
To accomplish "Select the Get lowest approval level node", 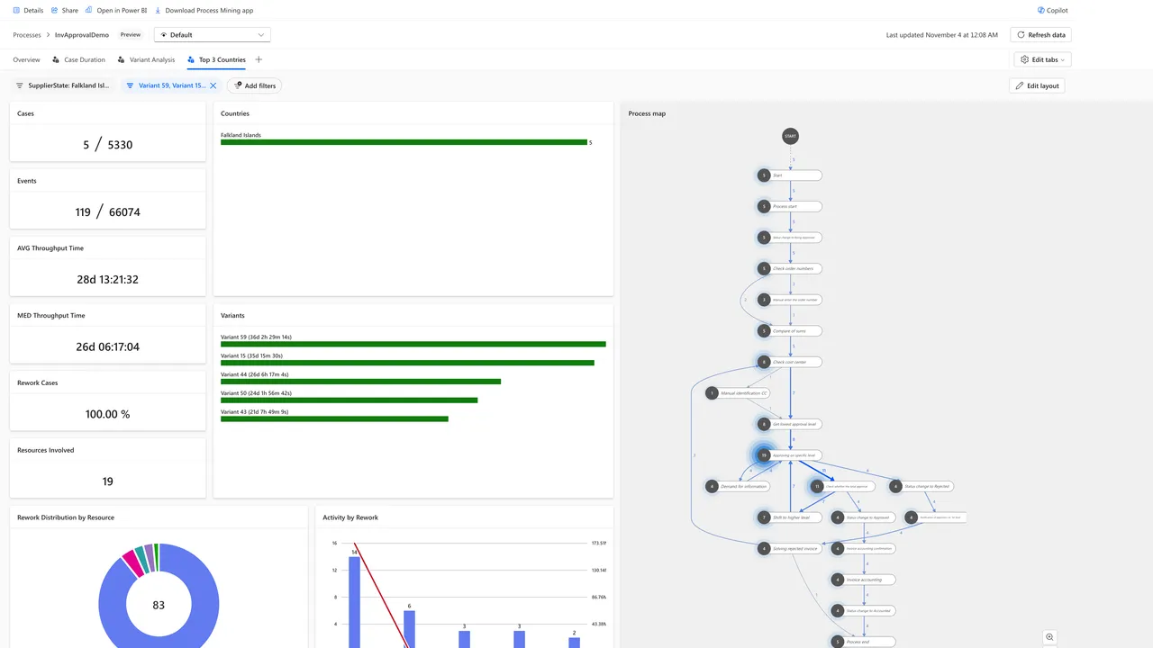I will (790, 424).
